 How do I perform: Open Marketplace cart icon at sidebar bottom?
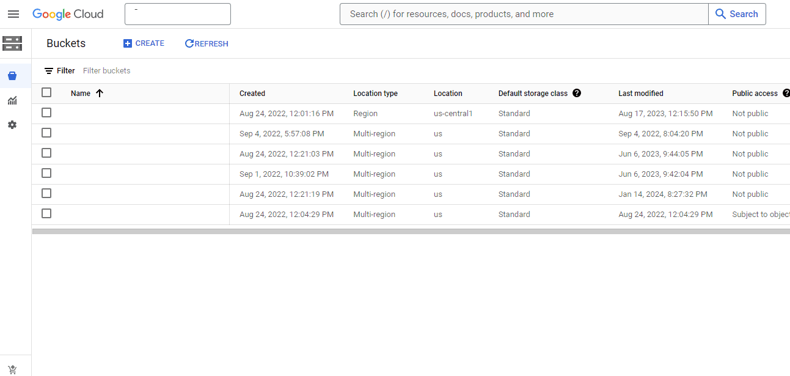coord(12,370)
